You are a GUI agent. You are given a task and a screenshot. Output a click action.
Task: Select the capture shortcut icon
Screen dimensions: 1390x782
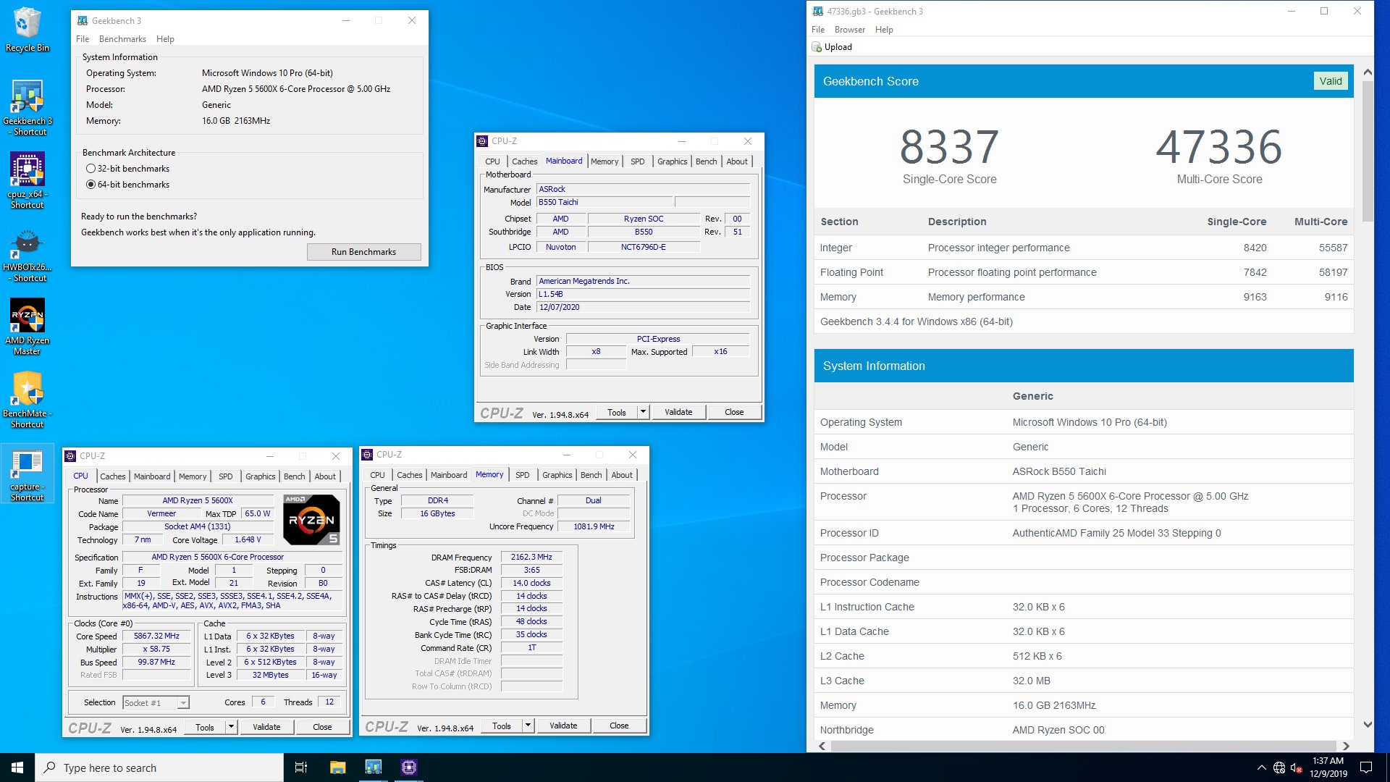pos(28,474)
